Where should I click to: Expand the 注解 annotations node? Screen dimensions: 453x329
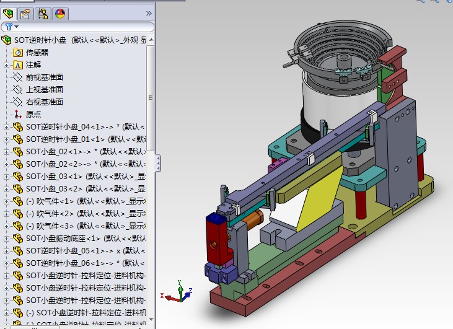[6, 65]
